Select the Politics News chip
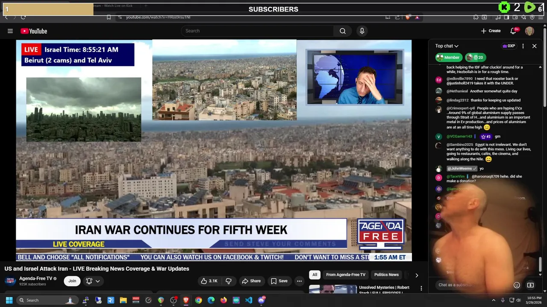This screenshot has width=547, height=307. pyautogui.click(x=386, y=275)
